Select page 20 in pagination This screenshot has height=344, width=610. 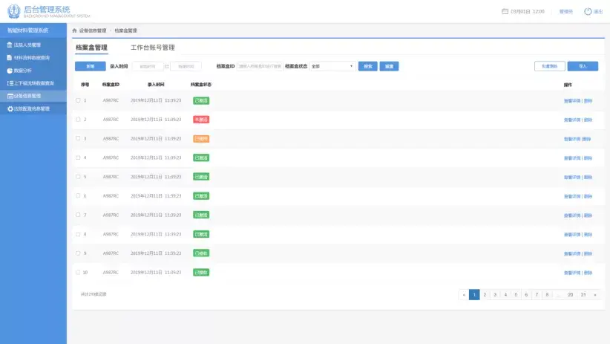point(571,295)
